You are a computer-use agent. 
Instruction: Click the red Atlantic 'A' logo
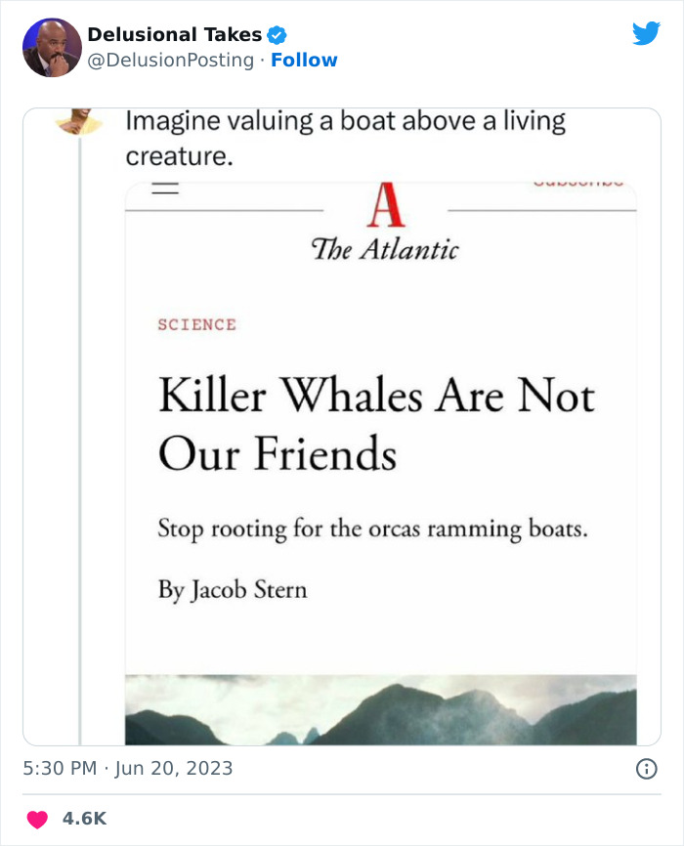[x=385, y=205]
